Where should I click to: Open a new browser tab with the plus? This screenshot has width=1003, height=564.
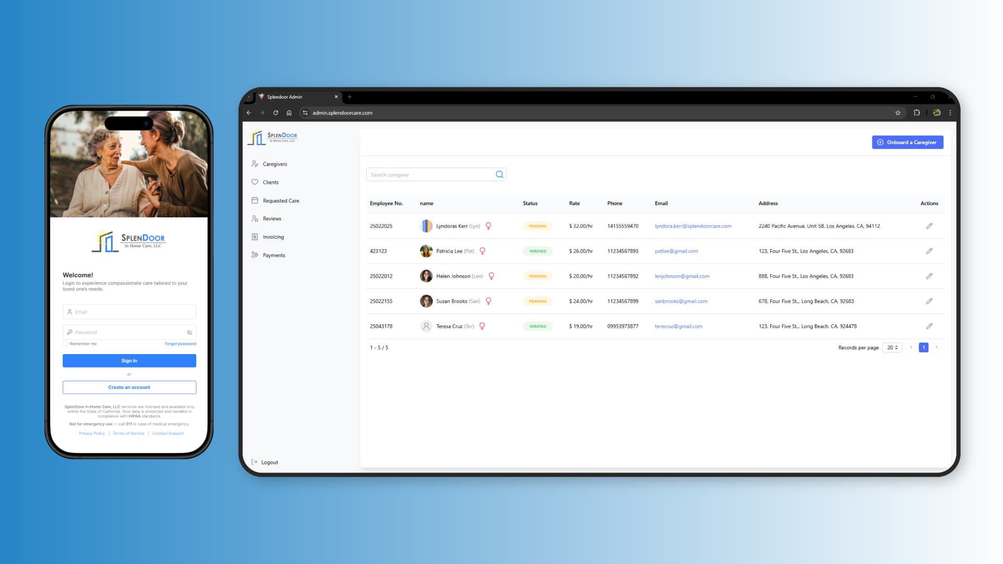349,97
